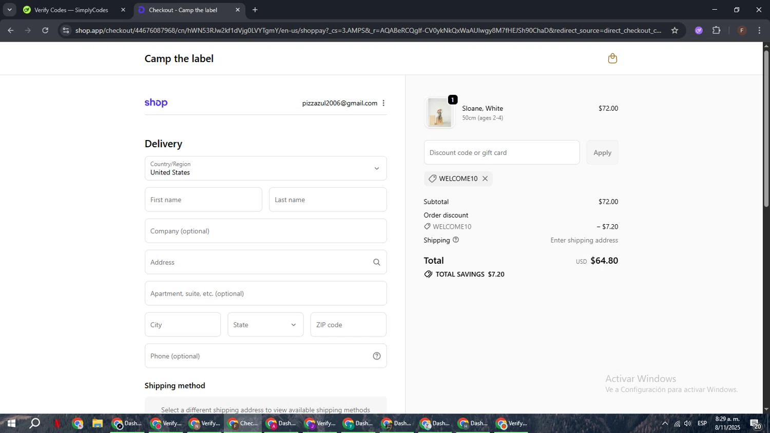Show phone number help tooltip
Viewport: 770px width, 433px height.
coord(377,356)
